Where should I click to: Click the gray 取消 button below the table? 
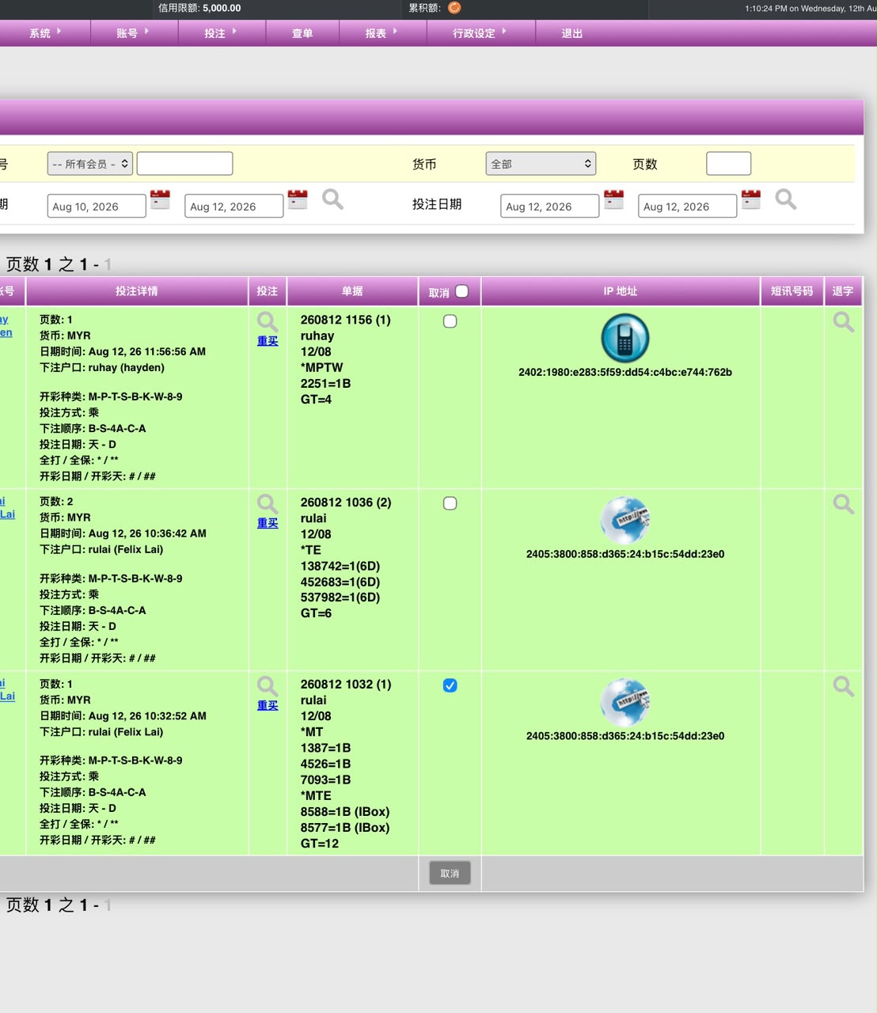click(x=450, y=873)
